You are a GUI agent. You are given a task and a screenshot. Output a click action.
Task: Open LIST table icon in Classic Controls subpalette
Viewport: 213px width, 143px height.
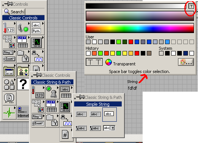[52, 106]
